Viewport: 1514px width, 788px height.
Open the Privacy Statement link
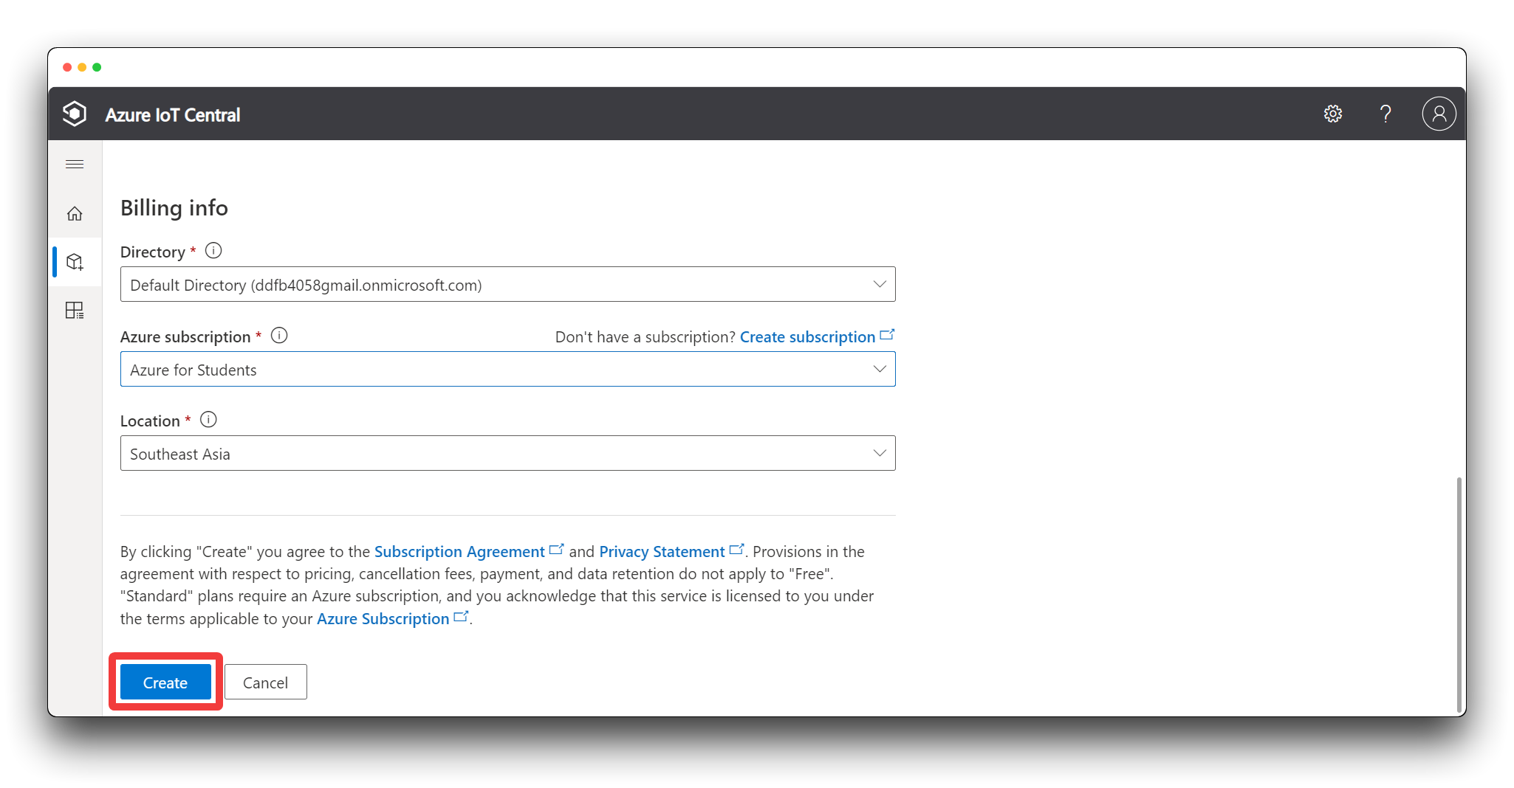(x=662, y=552)
